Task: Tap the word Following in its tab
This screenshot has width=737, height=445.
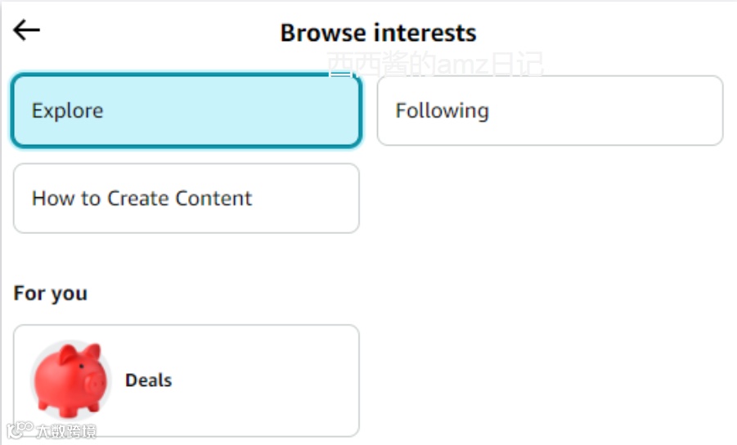Action: tap(442, 111)
